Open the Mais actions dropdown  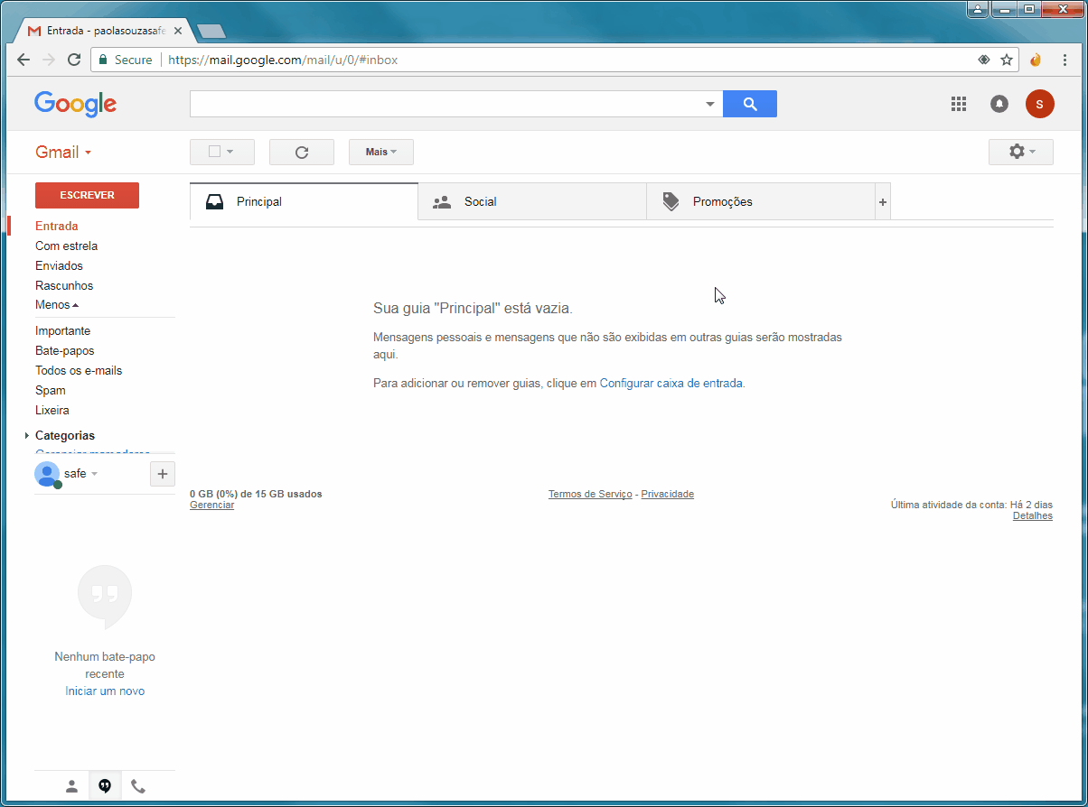click(381, 153)
